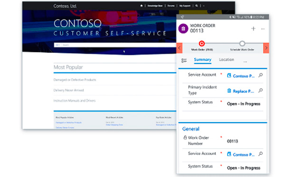Open the Forums menu item in Contoso portal
285x177 pixels.
tap(171, 6)
